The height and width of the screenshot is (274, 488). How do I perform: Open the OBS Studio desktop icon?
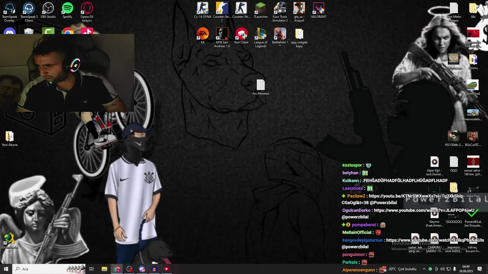pyautogui.click(x=48, y=10)
